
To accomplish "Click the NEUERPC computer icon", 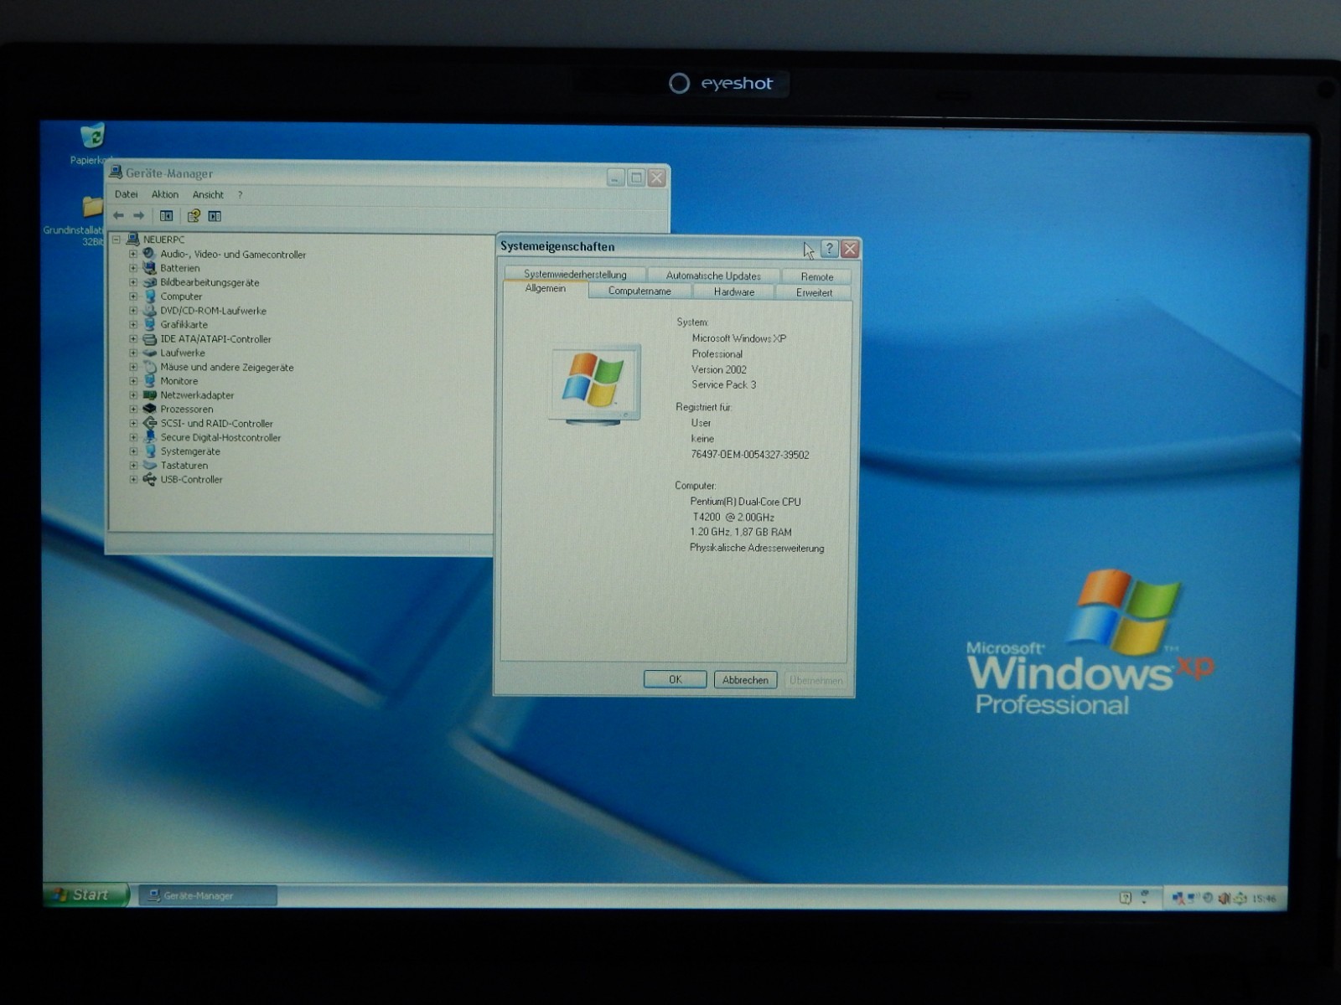I will [132, 240].
